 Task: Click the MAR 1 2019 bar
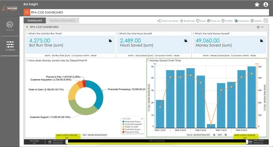tap(160, 114)
